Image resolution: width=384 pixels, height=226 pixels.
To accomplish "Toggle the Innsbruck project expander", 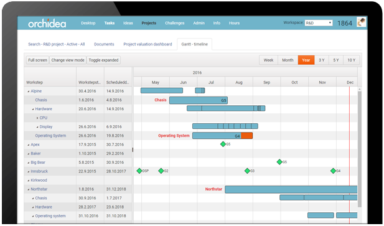I will [x=29, y=172].
